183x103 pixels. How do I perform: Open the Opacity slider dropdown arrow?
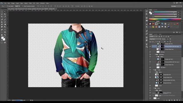click(x=170, y=39)
